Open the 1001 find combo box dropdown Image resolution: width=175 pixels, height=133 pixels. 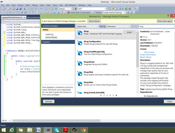point(105,9)
